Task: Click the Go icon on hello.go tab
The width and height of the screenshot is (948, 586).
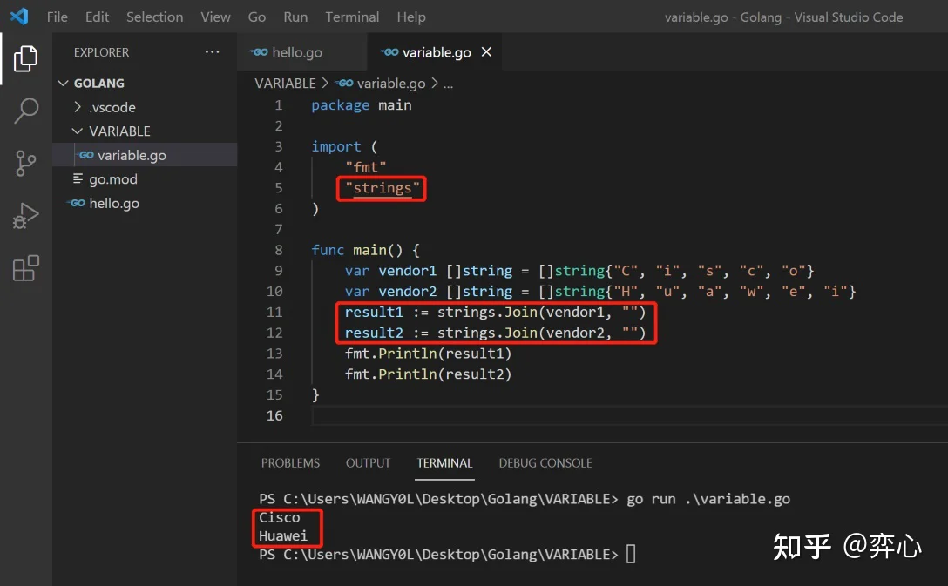Action: click(260, 52)
